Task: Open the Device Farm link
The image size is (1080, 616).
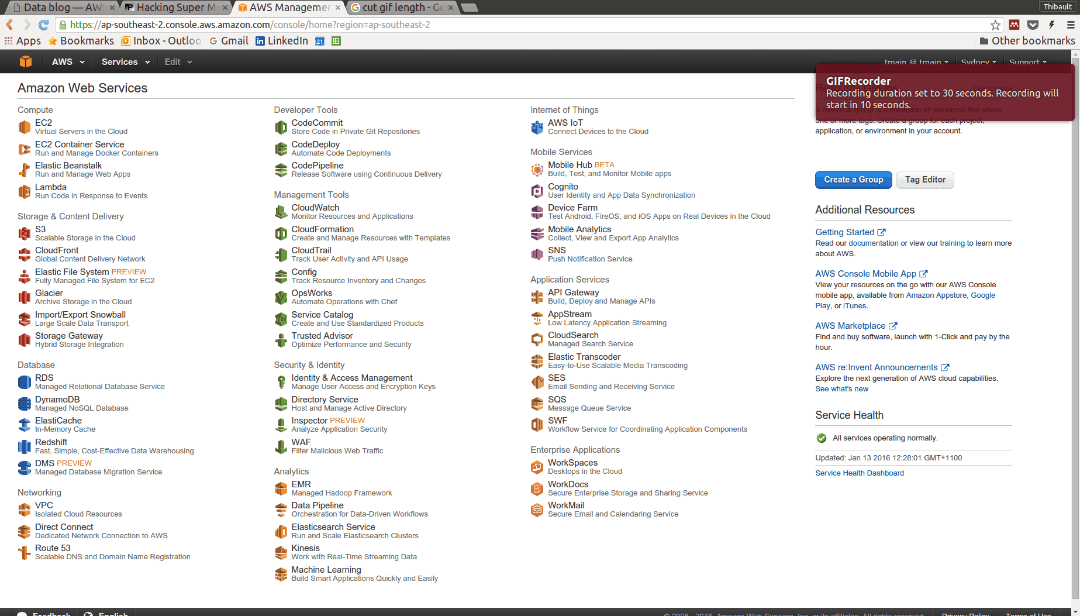Action: tap(572, 208)
